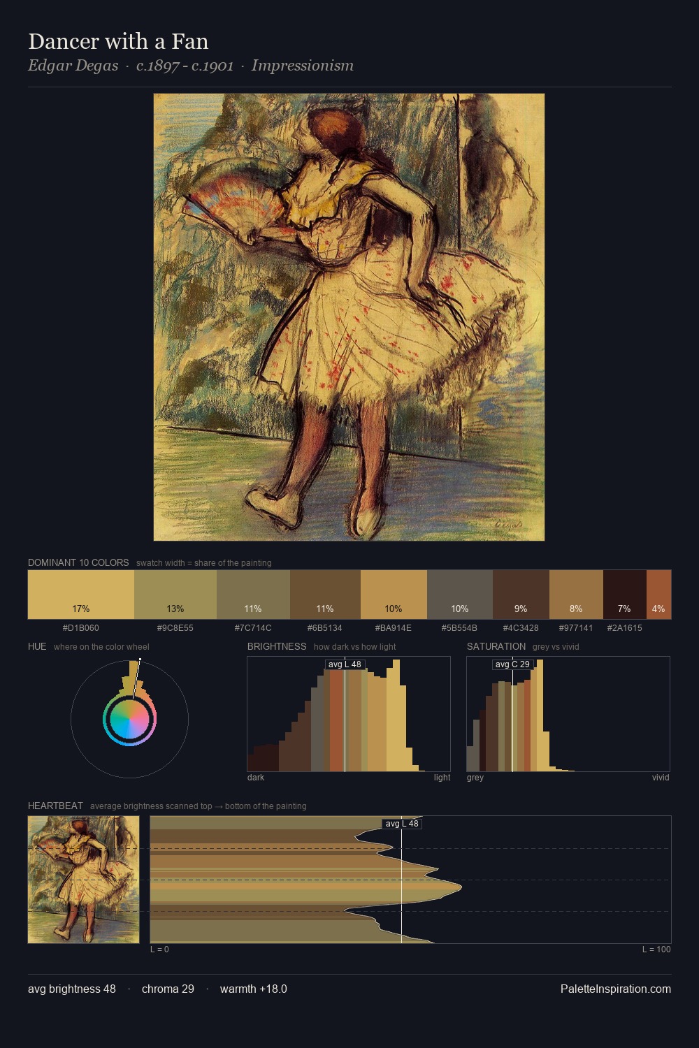
Task: Click the Heartbeat 'average brightness scanned' caption
Action: pyautogui.click(x=198, y=806)
